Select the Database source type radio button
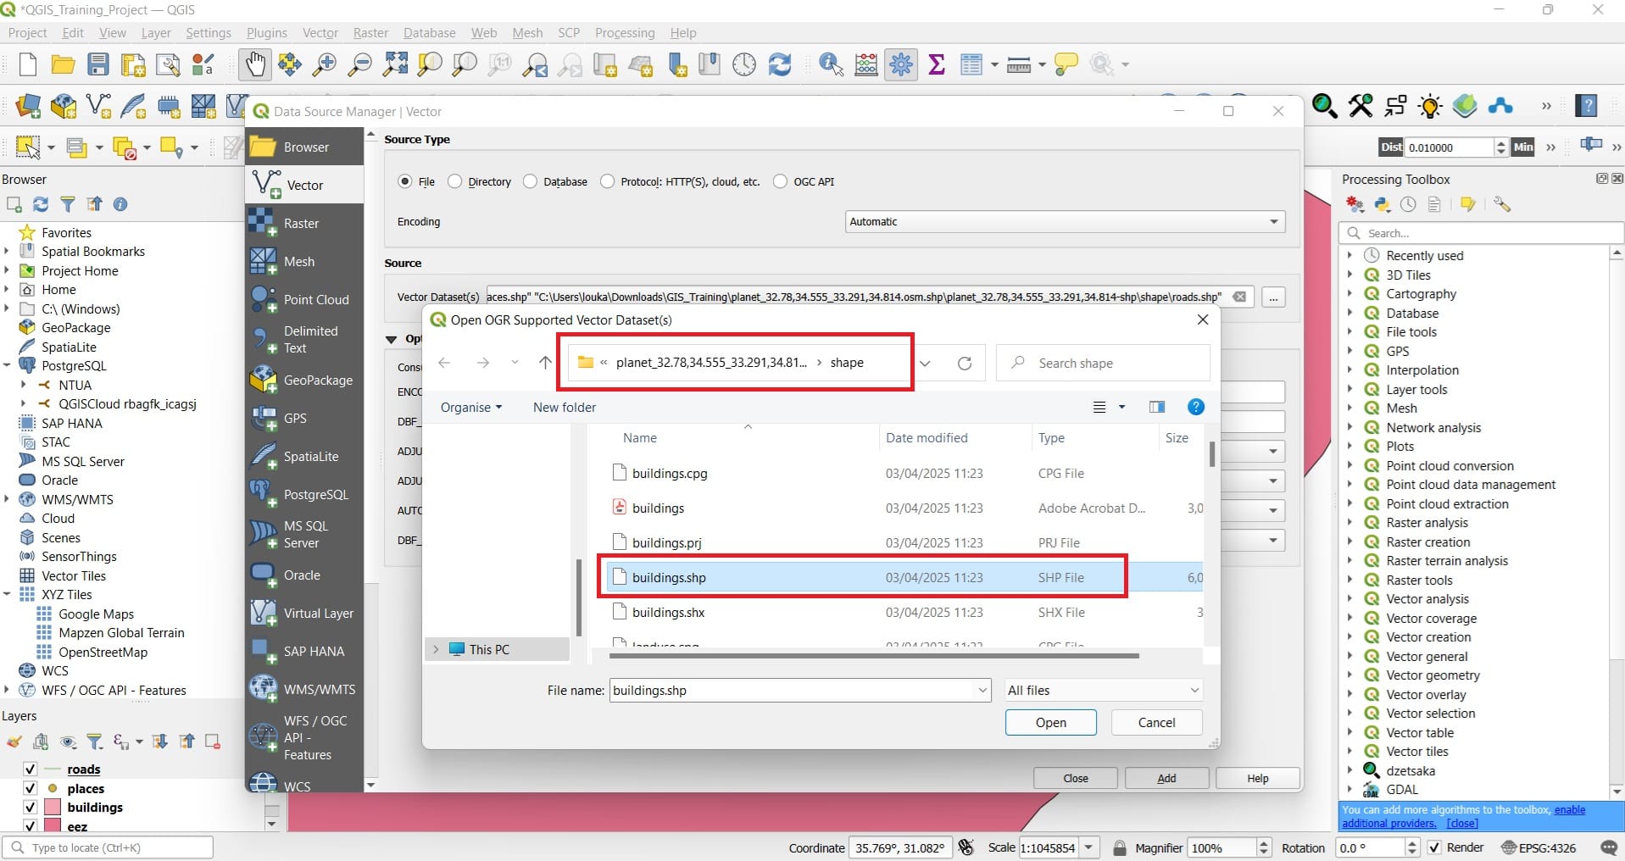Screen dimensions: 1625x861 click(530, 181)
